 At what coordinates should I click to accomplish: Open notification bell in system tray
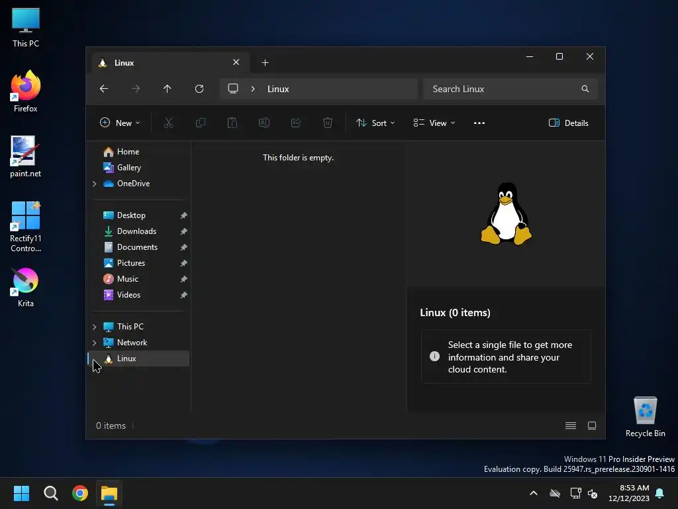pyautogui.click(x=660, y=493)
